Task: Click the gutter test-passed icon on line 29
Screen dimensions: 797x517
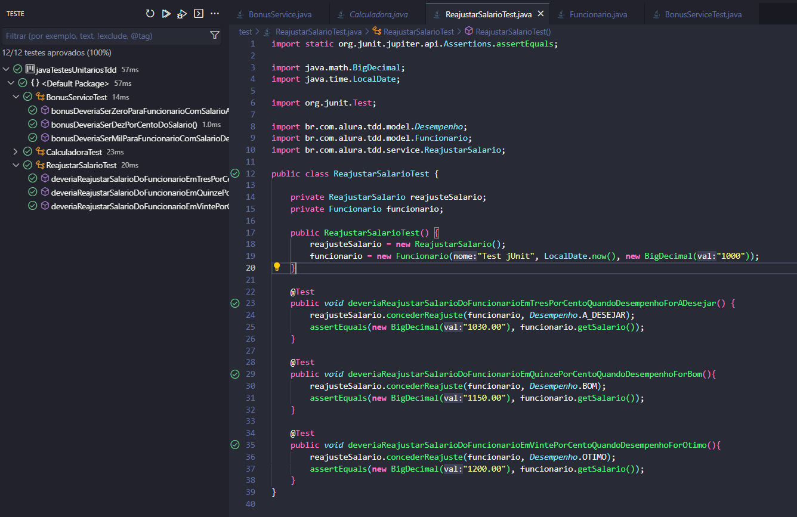Action: click(x=235, y=374)
